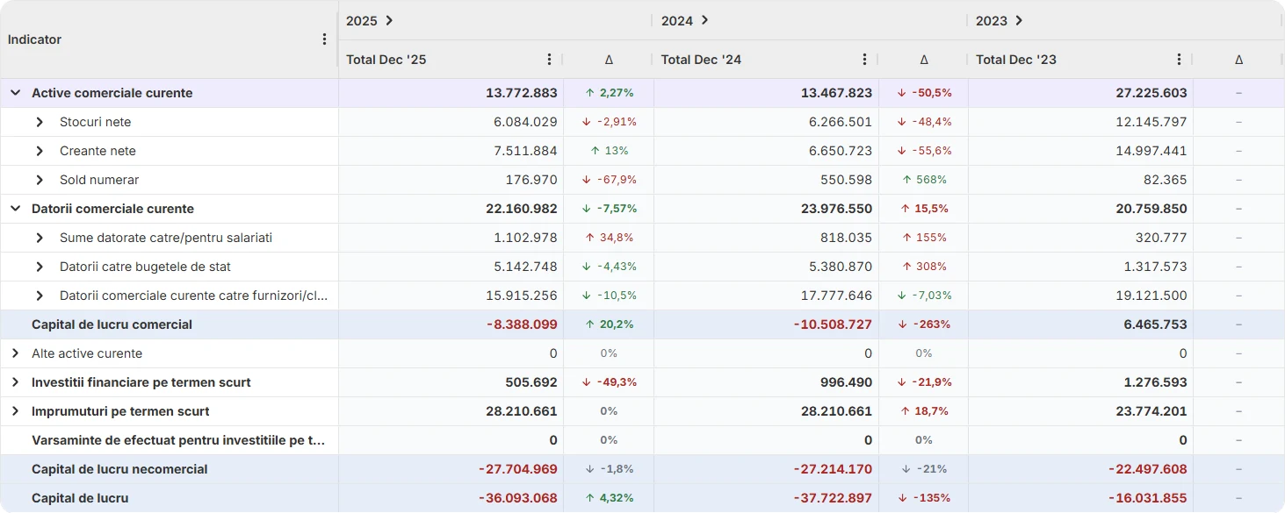Click the 17.777.646 furnizori value
Viewport: 1285px width, 513px height.
[837, 296]
